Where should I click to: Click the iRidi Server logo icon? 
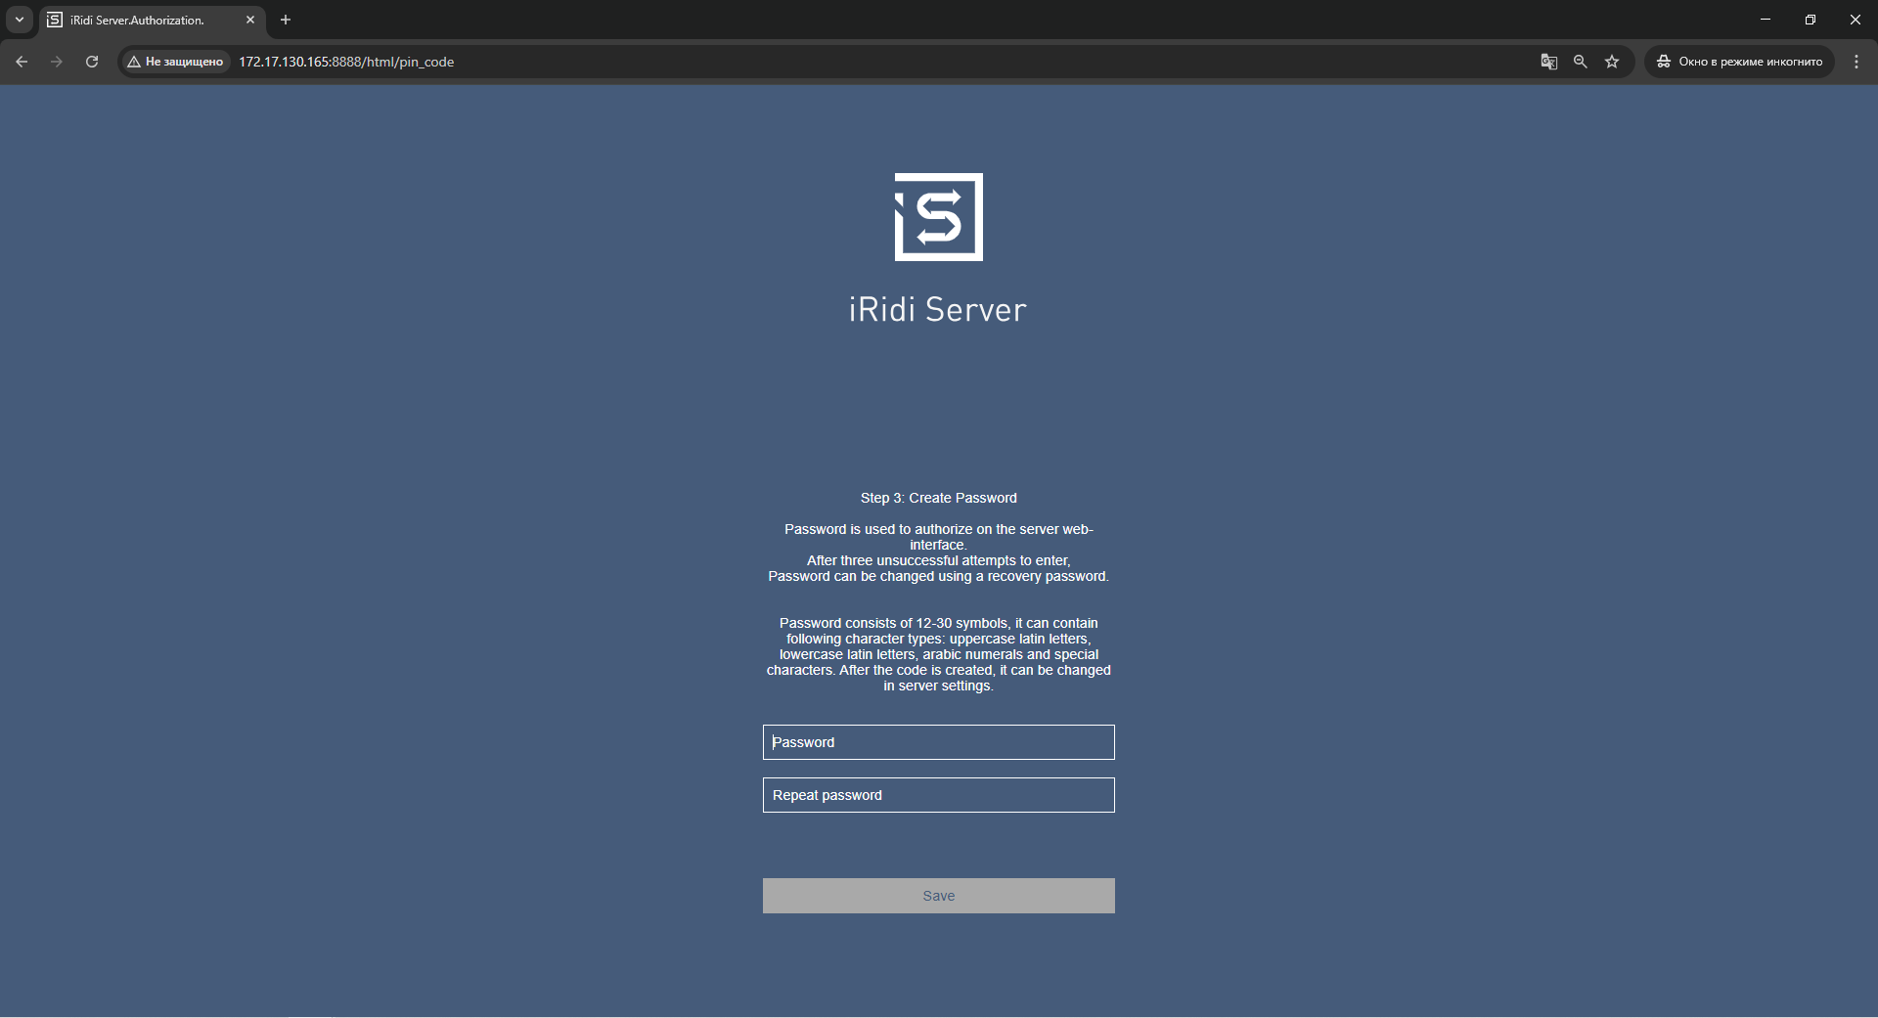[x=938, y=217]
